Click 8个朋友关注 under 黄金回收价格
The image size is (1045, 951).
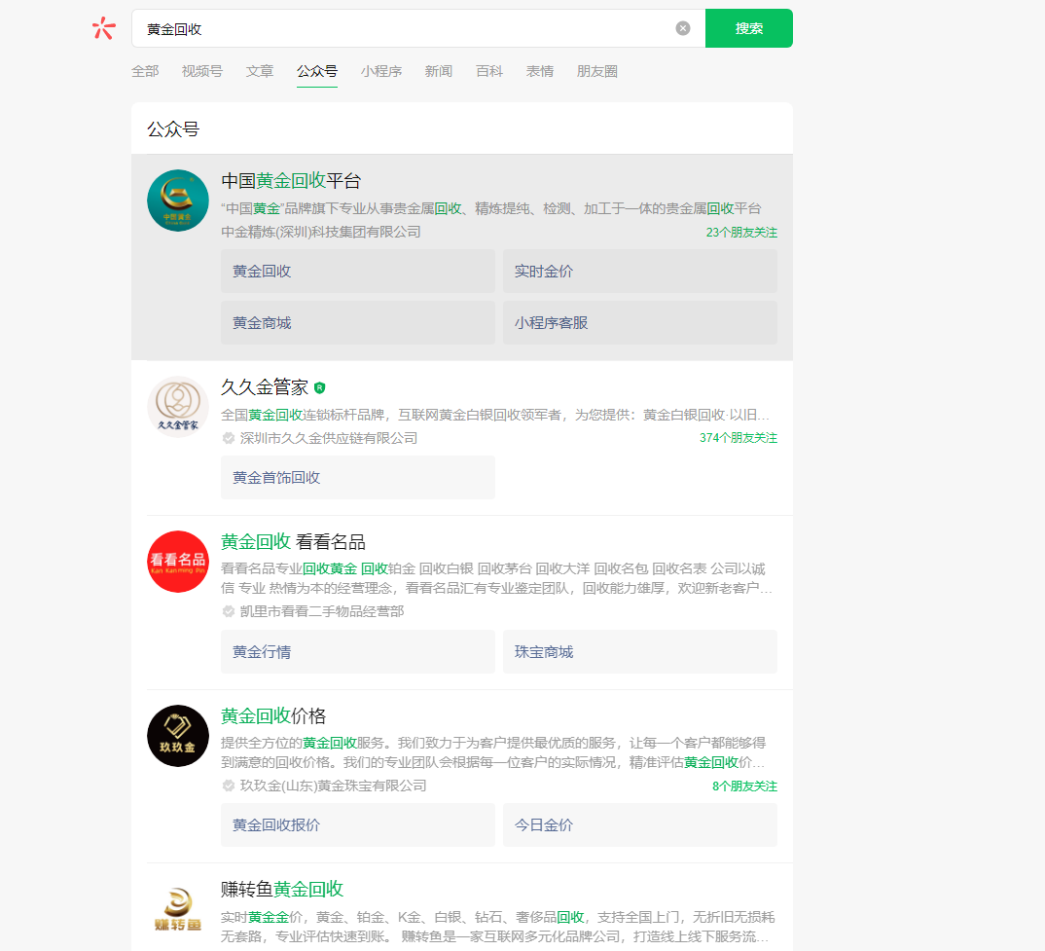point(744,786)
